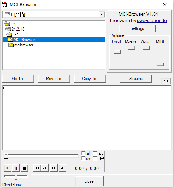Adjust the Master volume slider handle

point(131,48)
